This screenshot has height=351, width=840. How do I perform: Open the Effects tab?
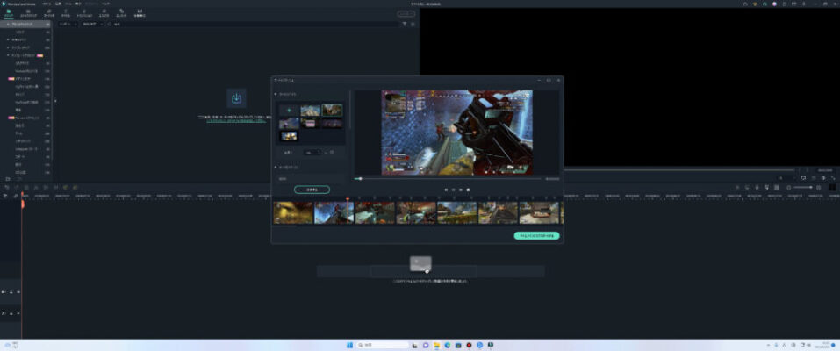pos(104,13)
